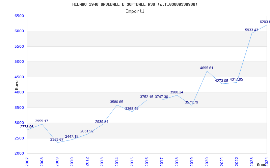Click the y-axis tick 5500

[x=19, y=46]
